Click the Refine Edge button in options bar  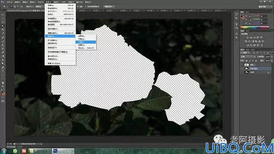[x=109, y=6]
